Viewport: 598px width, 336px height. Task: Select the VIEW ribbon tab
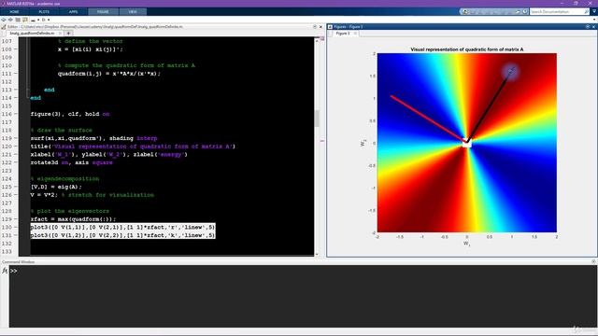pyautogui.click(x=133, y=12)
